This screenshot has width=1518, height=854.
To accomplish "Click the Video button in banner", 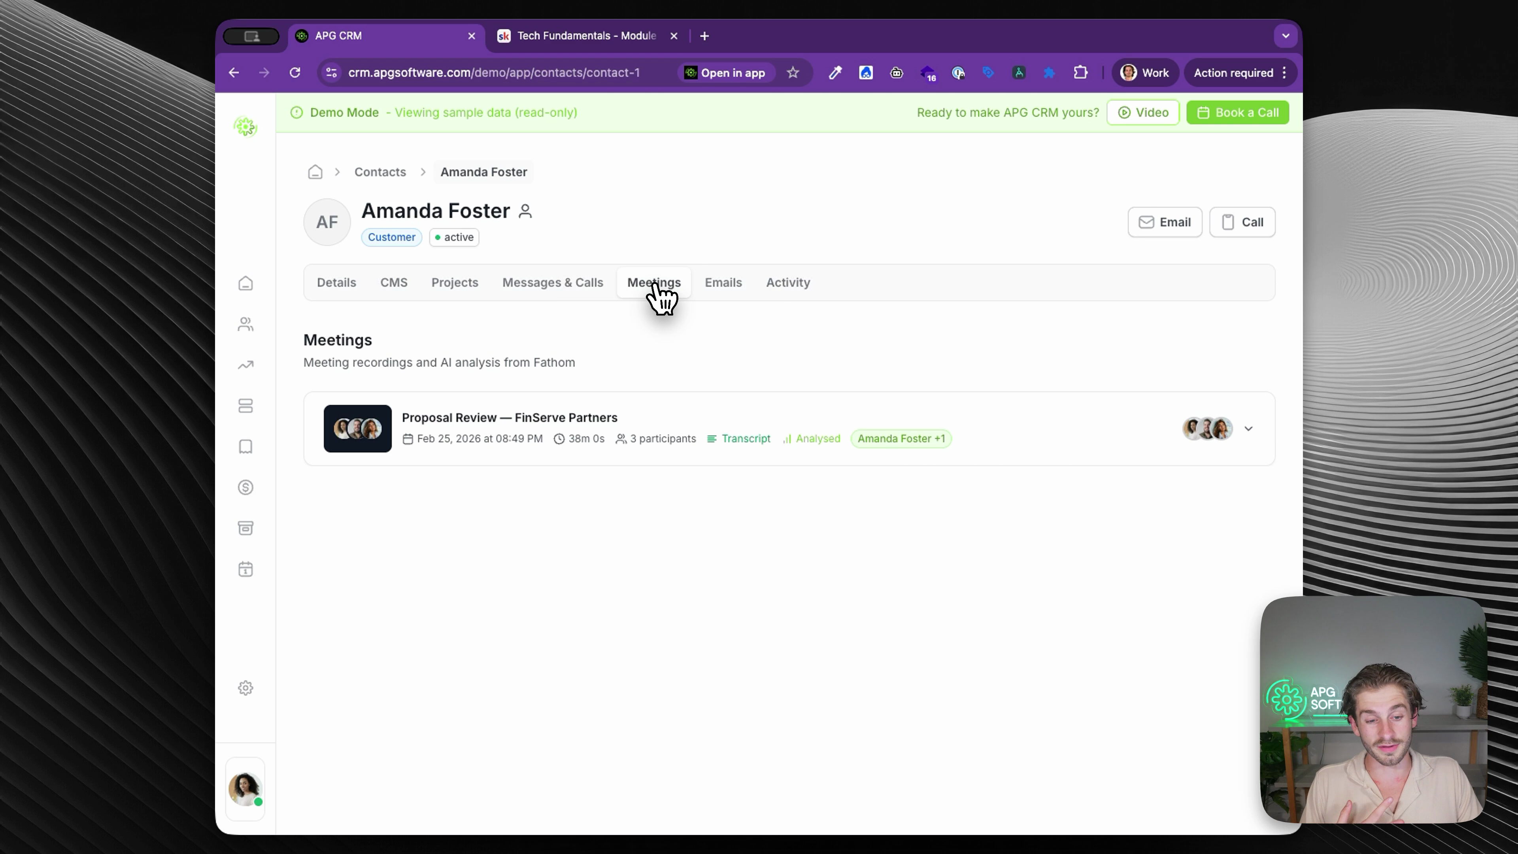I will coord(1142,113).
